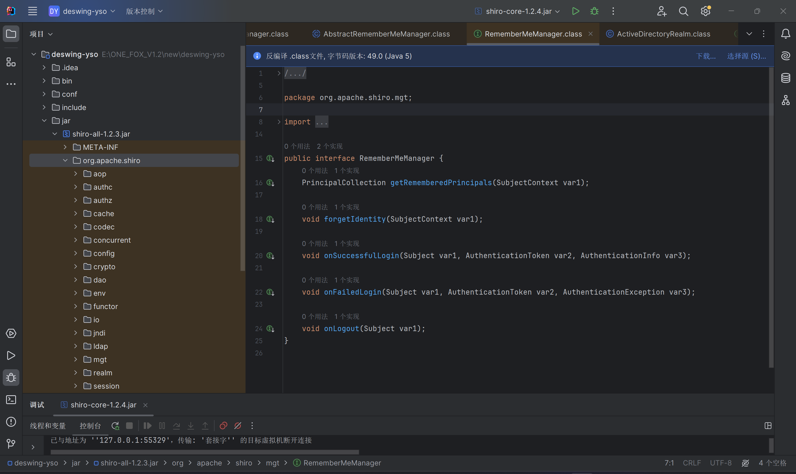
Task: Click the 选择源 (S)... link
Action: [746, 56]
